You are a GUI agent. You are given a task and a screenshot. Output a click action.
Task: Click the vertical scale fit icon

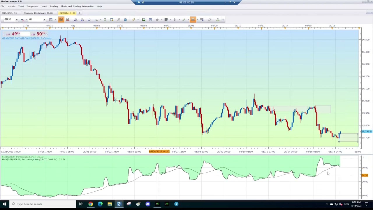click(105, 20)
